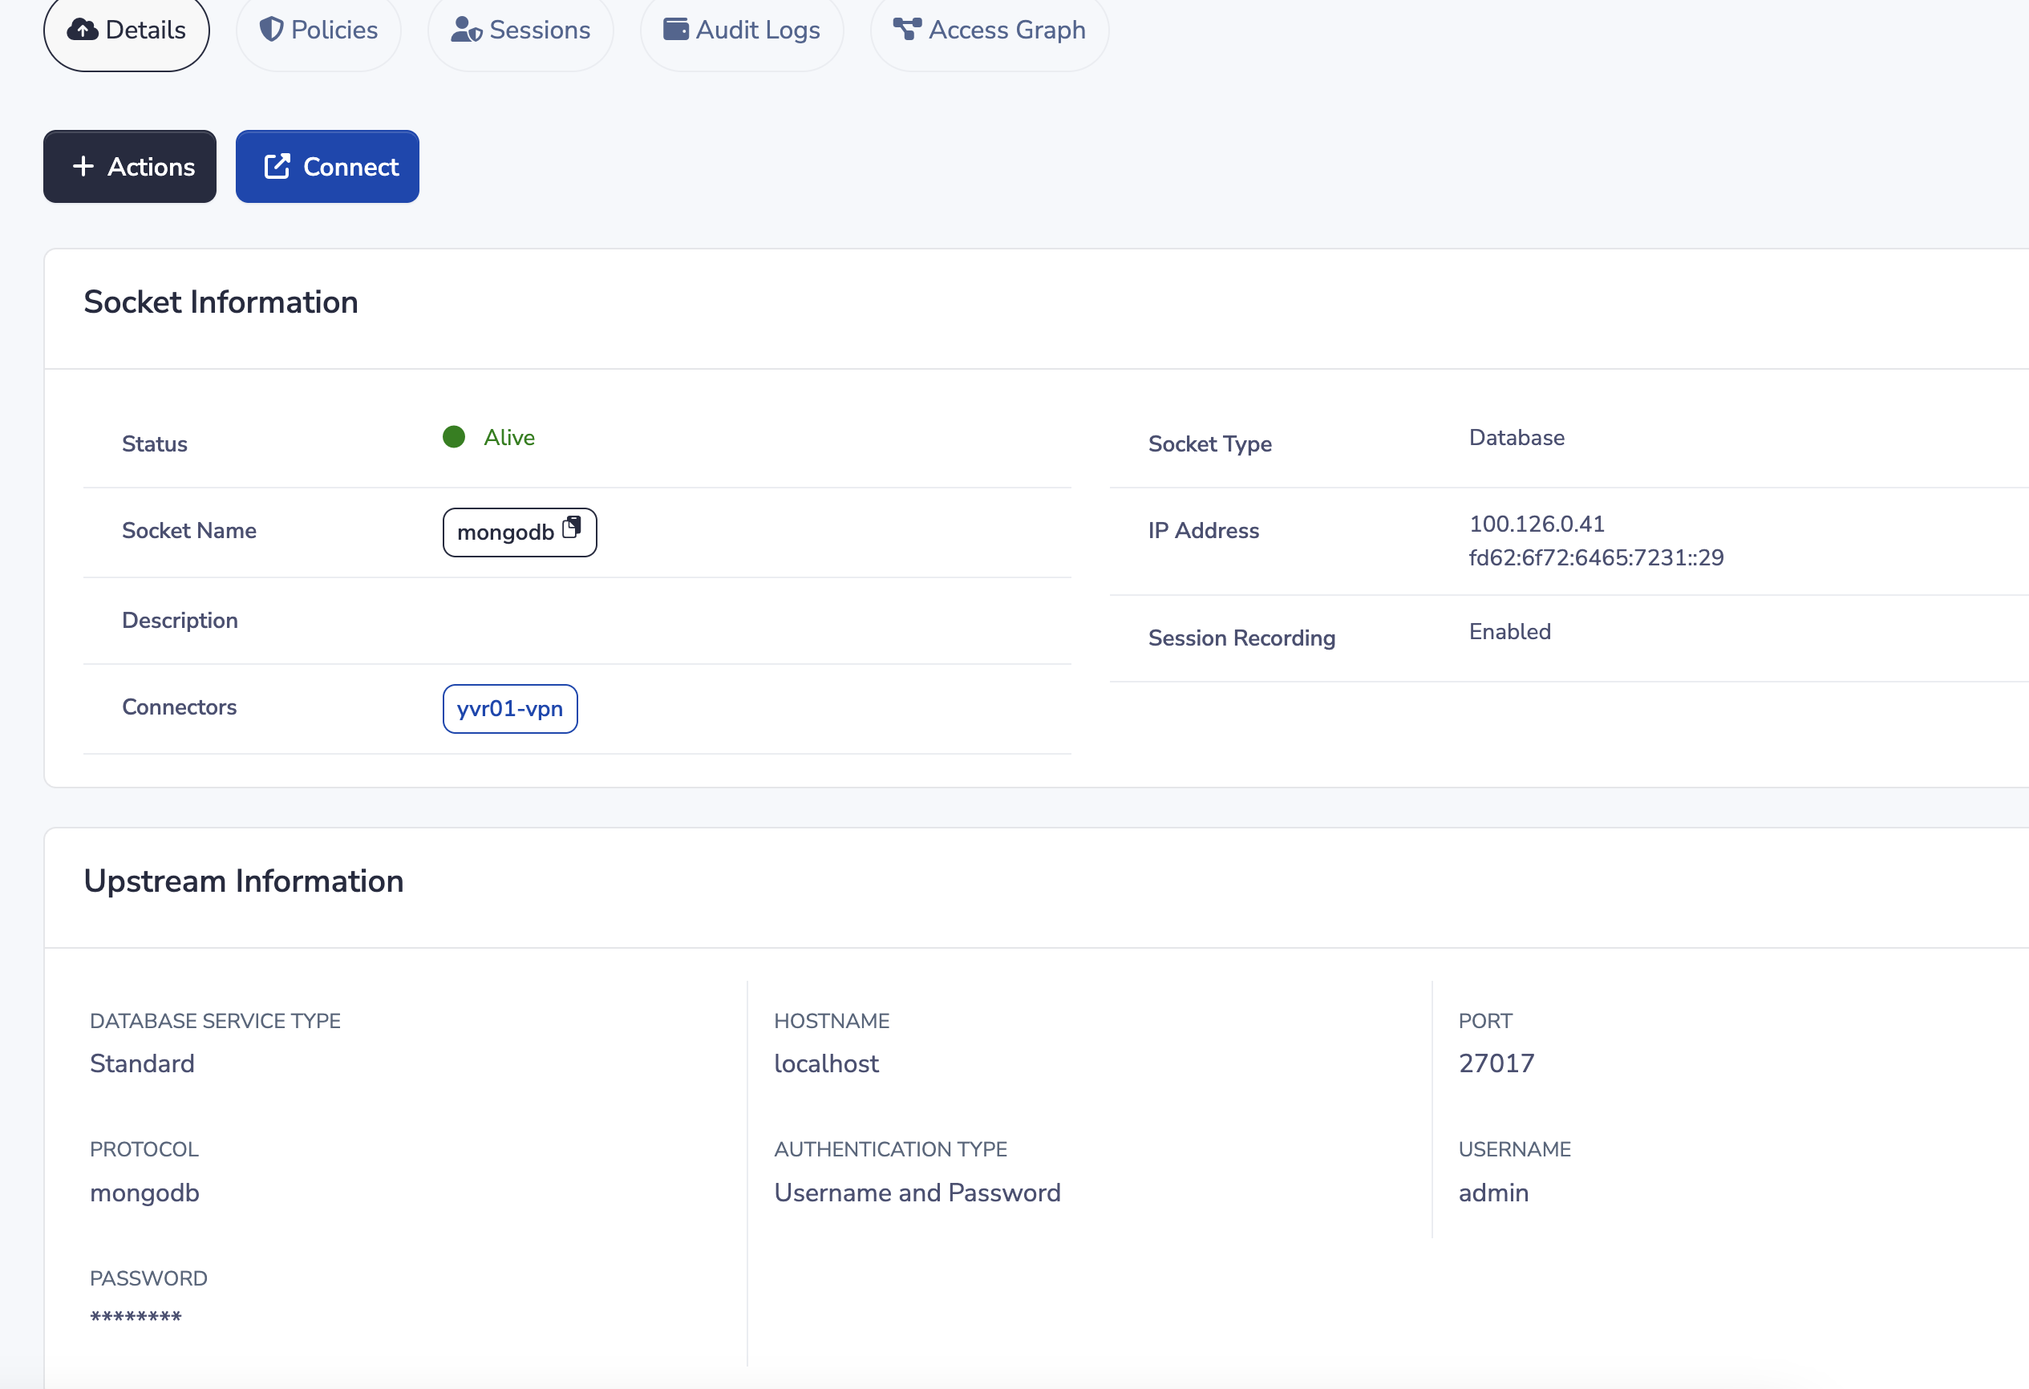Click the AUTHENTICATION TYPE label
This screenshot has height=1389, width=2029.
tap(890, 1149)
